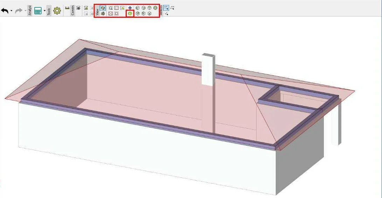Viewport: 382px width, 198px height.
Task: Click the Constr toolbar group label
Action: (x=73, y=10)
